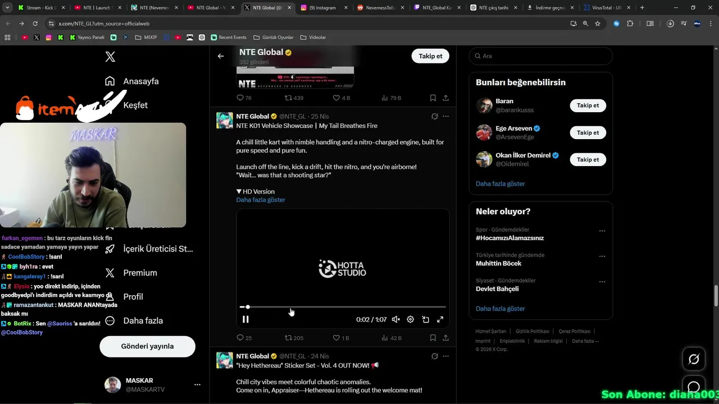Toggle picture-in-picture for the video

pyautogui.click(x=425, y=319)
